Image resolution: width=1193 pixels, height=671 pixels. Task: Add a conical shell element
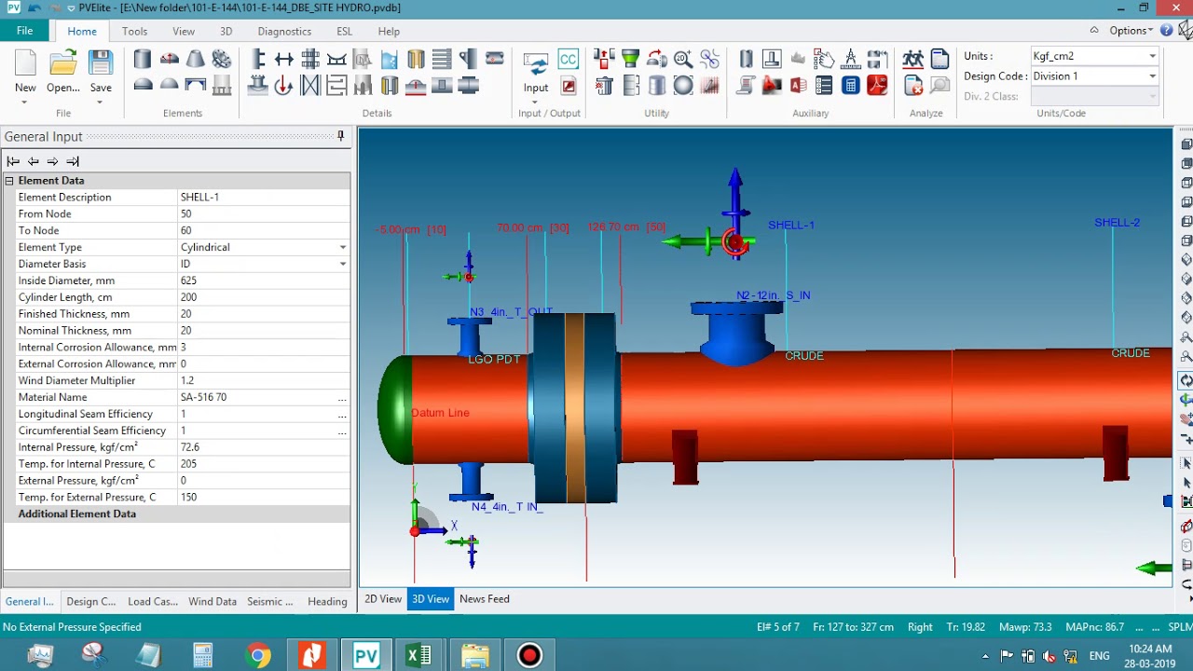tap(196, 58)
